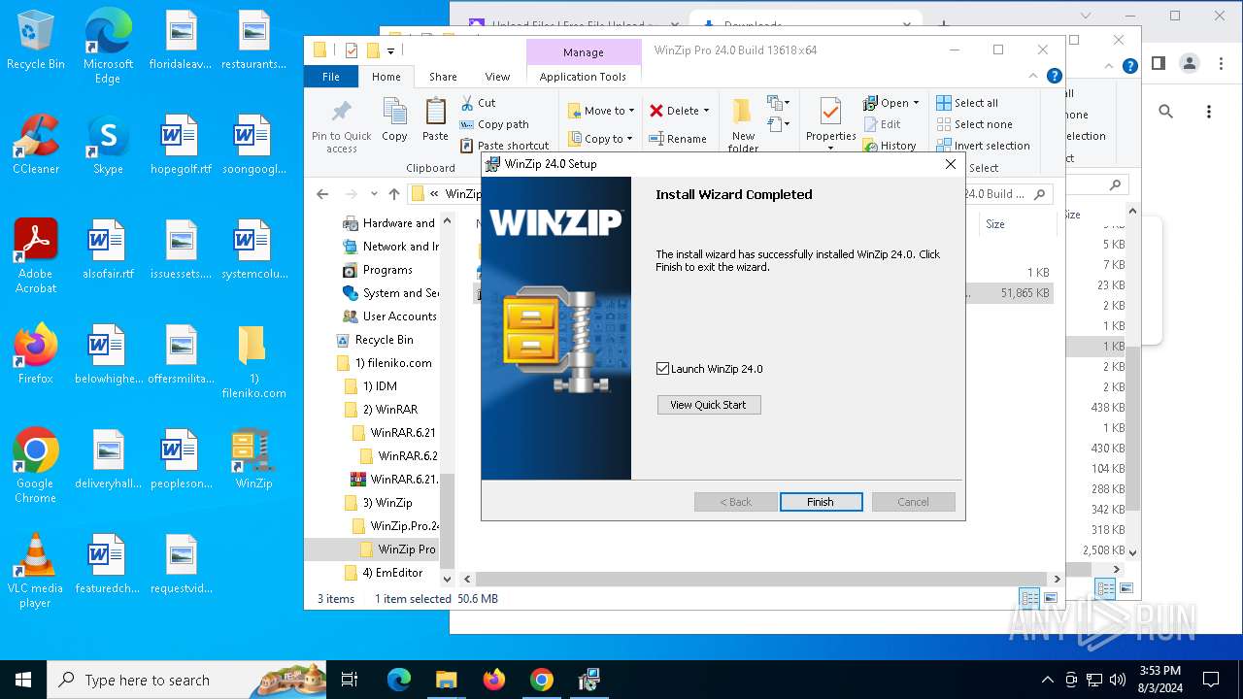Switch to Details view in the status bar
Image resolution: width=1243 pixels, height=699 pixels.
pos(1029,599)
